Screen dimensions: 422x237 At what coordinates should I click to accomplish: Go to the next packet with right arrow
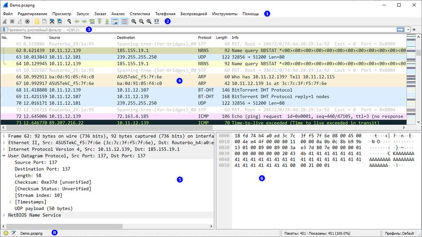84,22
